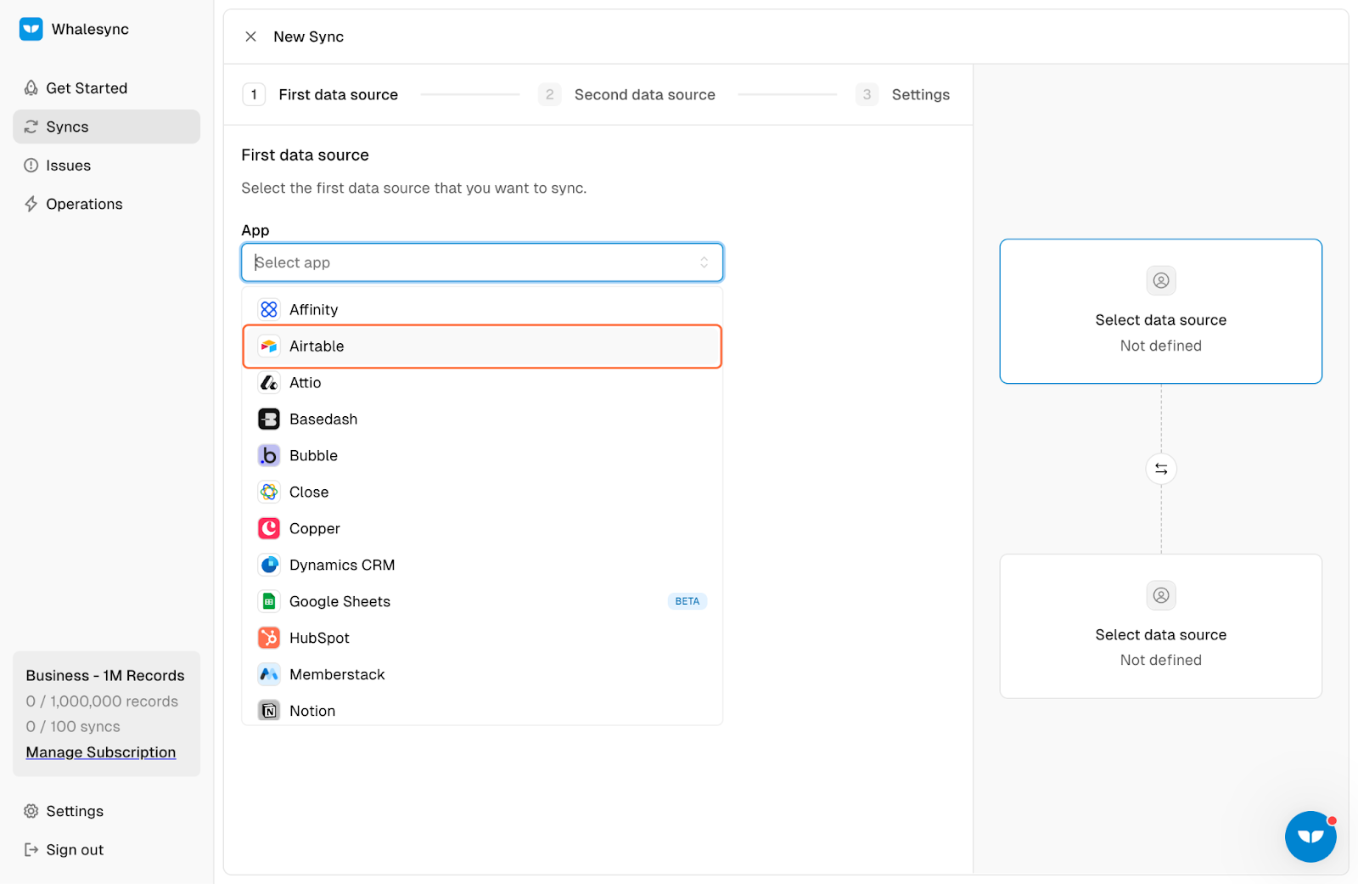This screenshot has width=1358, height=884.
Task: Open Get Started in sidebar
Action: [x=106, y=88]
